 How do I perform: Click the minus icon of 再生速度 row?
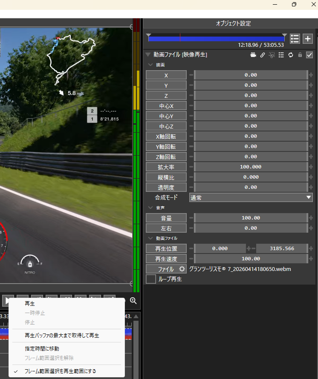coord(191,259)
